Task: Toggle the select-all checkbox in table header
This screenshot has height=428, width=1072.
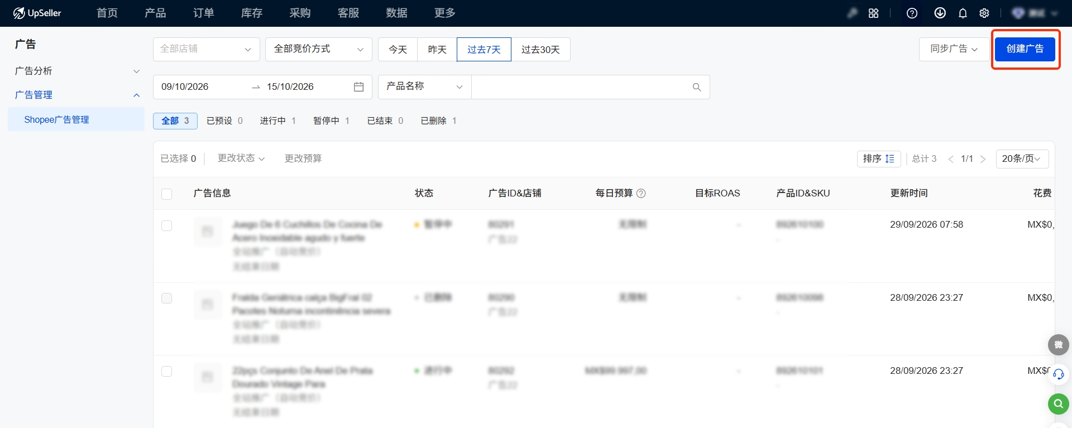Action: pyautogui.click(x=166, y=194)
